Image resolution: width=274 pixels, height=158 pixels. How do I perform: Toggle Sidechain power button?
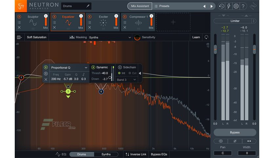pyautogui.click(x=120, y=67)
